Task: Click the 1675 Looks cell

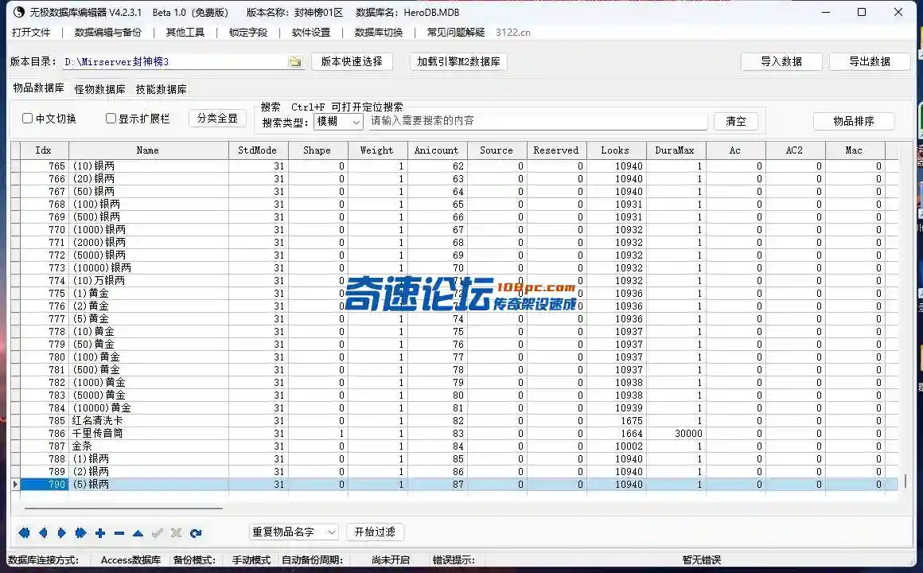Action: pos(617,420)
